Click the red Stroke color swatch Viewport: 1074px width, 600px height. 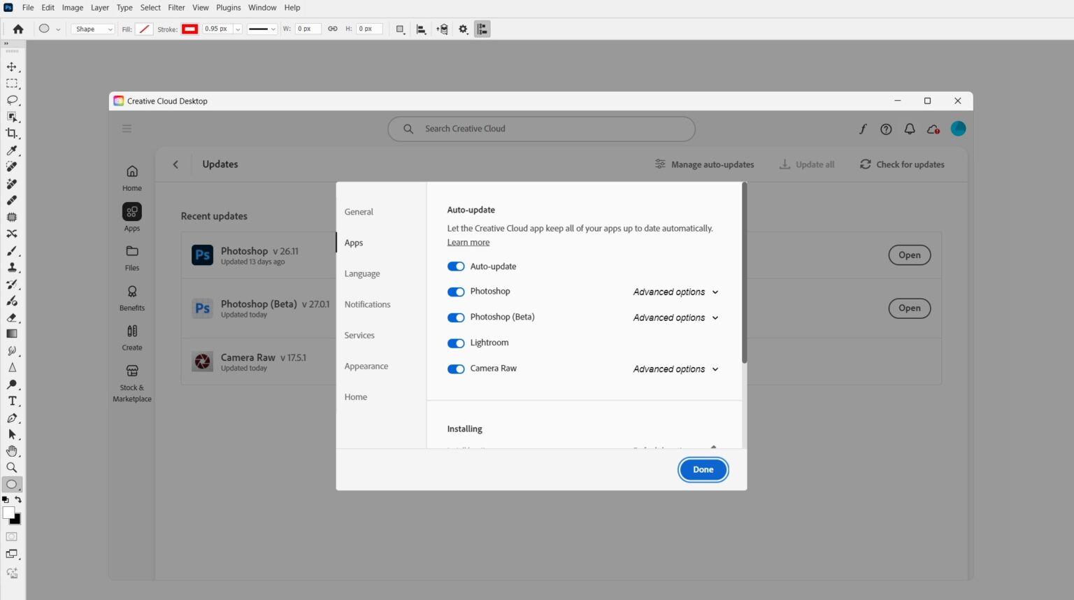coord(189,29)
